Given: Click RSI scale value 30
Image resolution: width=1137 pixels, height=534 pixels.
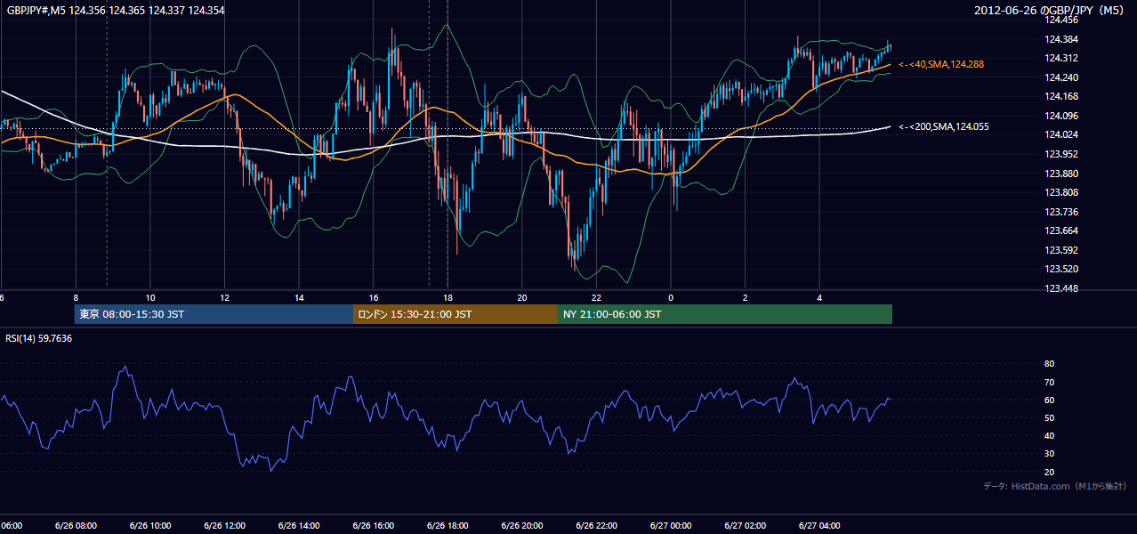Looking at the screenshot, I should [x=1049, y=454].
